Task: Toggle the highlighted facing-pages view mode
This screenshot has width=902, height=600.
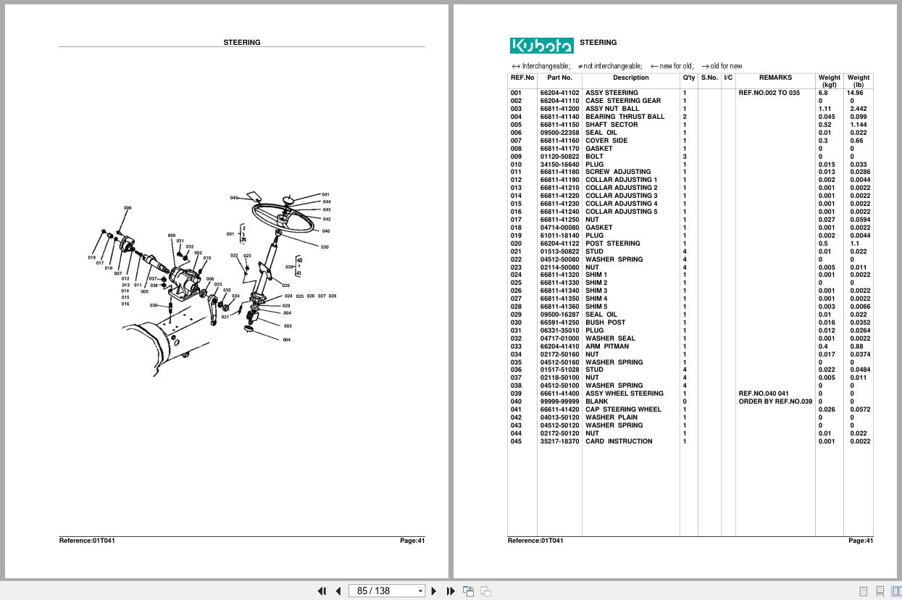Action: [x=895, y=591]
